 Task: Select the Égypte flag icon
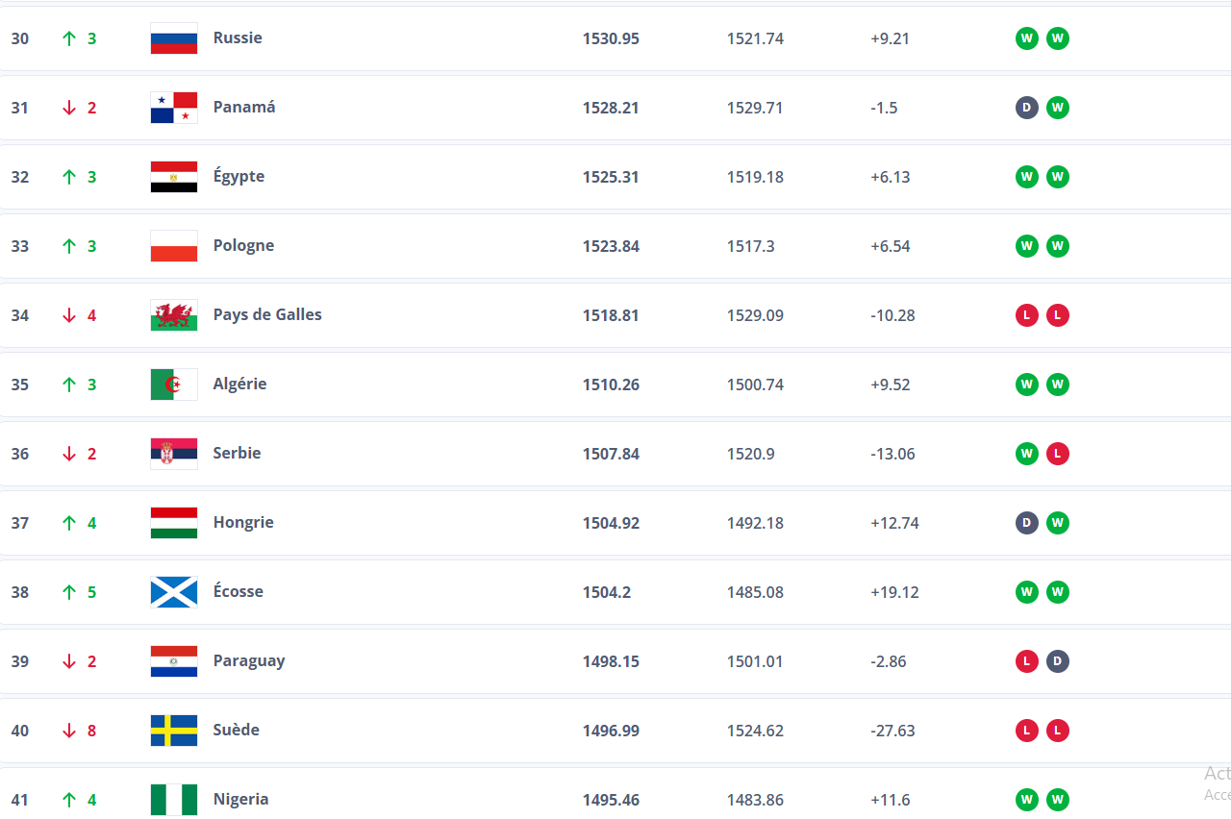pos(174,177)
